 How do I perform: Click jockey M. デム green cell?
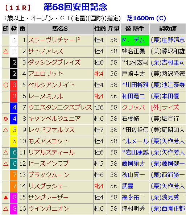tap(135, 40)
